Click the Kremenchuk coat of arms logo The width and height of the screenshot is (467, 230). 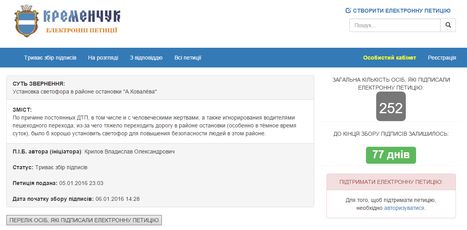(27, 21)
